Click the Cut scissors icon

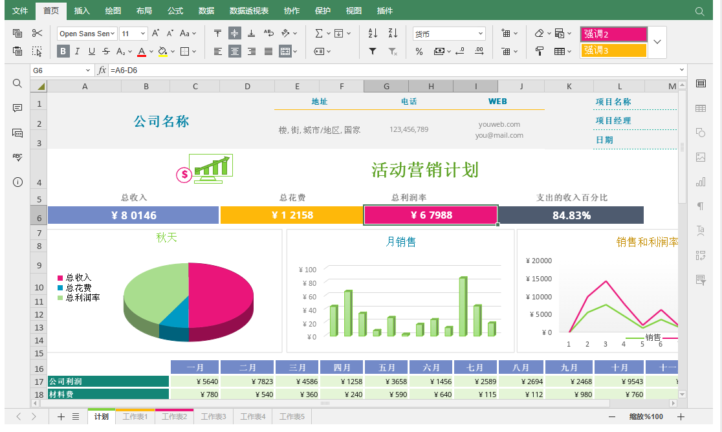point(37,33)
